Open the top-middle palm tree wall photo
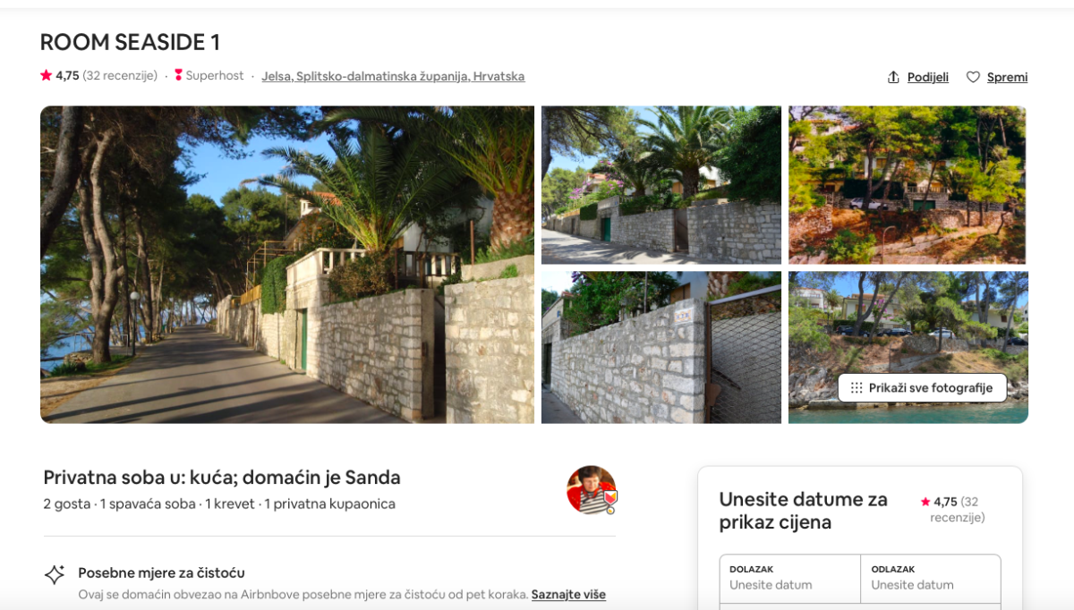Viewport: 1074px width, 610px height. (x=661, y=185)
